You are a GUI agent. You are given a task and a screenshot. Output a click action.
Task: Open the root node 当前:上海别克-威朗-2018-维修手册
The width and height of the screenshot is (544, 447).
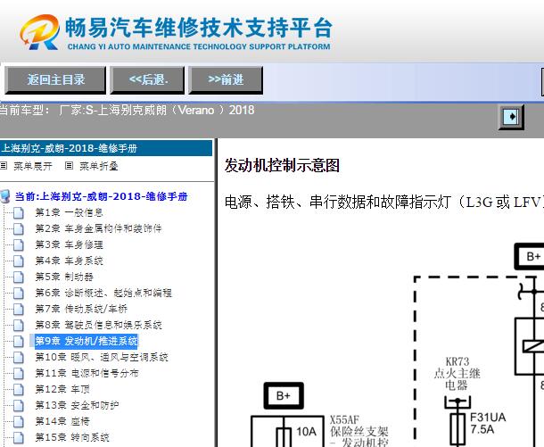click(x=101, y=196)
